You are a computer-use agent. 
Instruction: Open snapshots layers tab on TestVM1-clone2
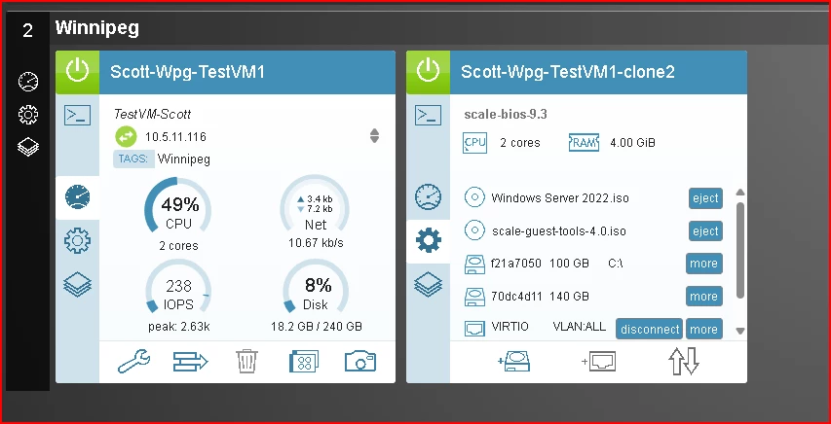(429, 284)
